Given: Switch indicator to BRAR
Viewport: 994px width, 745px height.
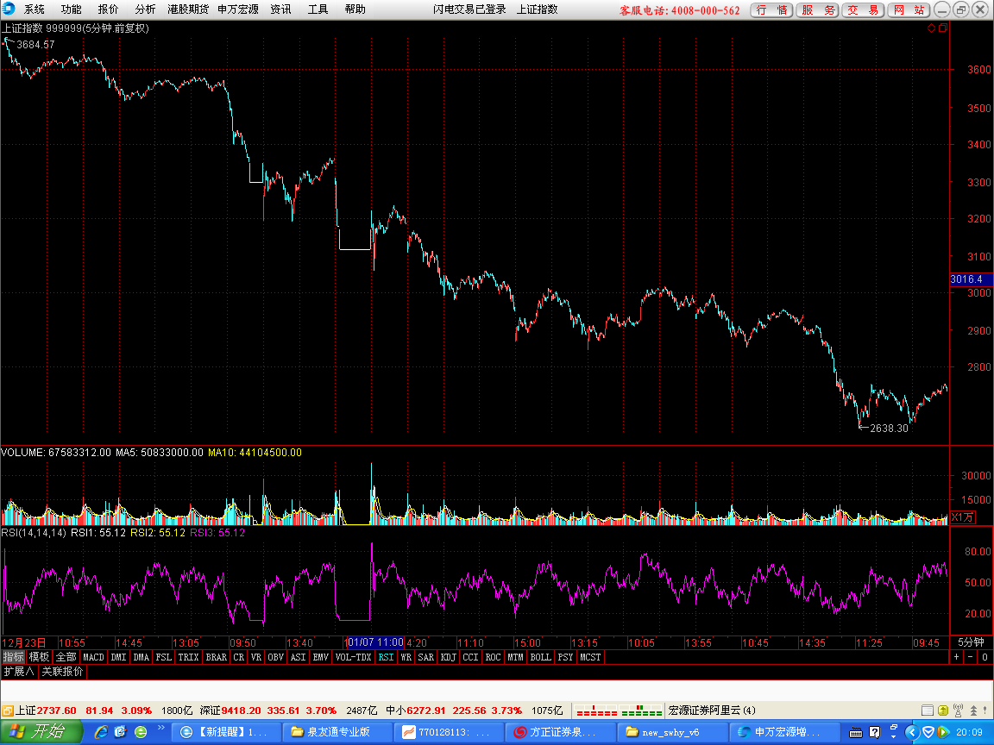Looking at the screenshot, I should 217,657.
